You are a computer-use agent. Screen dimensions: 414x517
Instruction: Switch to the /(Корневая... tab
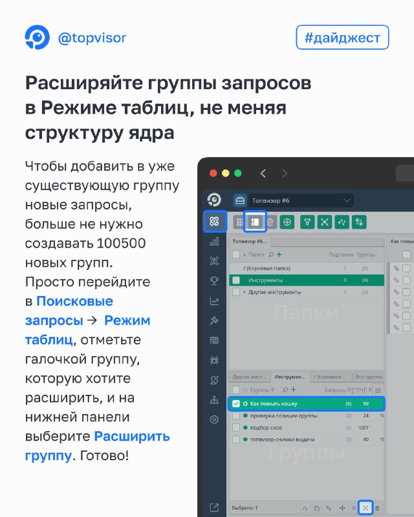(330, 377)
